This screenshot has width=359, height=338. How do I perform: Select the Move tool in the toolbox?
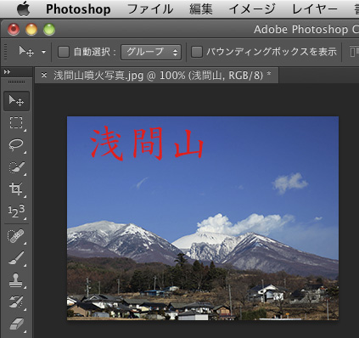pyautogui.click(x=16, y=101)
